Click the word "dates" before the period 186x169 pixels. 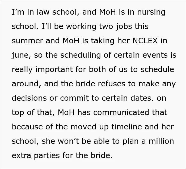coord(141,98)
